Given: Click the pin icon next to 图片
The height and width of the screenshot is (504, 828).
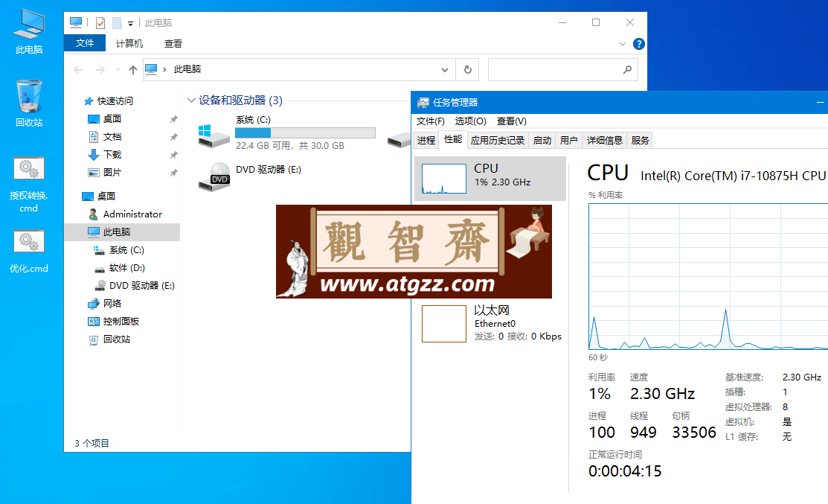Looking at the screenshot, I should pyautogui.click(x=174, y=173).
